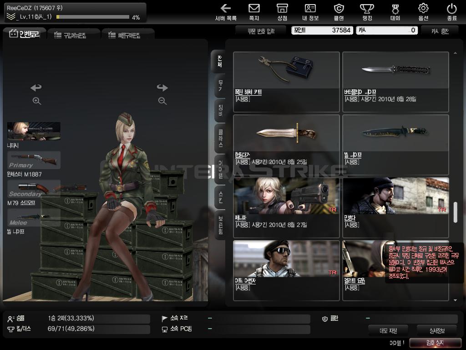The width and height of the screenshot is (466, 350).
Task: Click the clan shield icon in status panel
Action: [325, 319]
